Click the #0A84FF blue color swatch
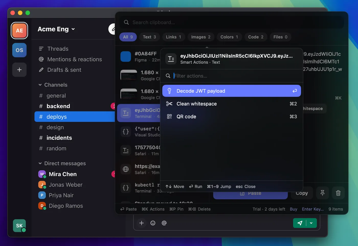Viewport: 358px width, 246px height. [x=126, y=56]
